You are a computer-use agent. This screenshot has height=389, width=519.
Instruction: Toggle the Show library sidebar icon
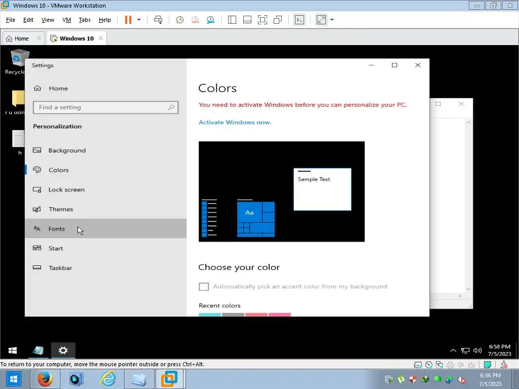point(232,20)
